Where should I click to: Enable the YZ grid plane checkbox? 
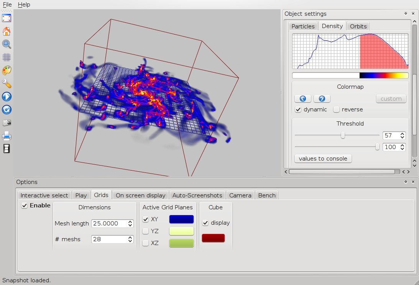pyautogui.click(x=146, y=231)
